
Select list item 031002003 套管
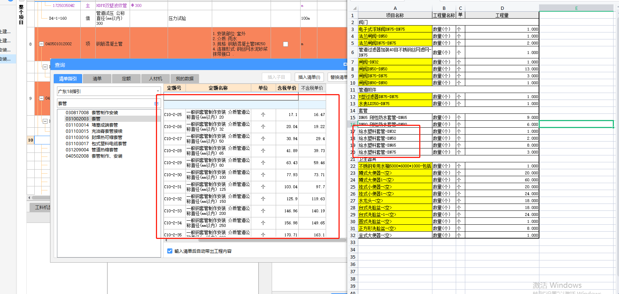pos(83,119)
